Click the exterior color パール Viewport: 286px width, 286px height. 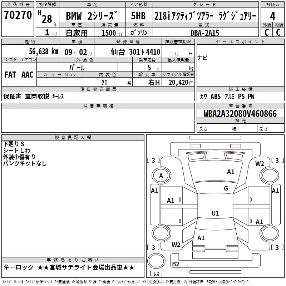coord(77,68)
